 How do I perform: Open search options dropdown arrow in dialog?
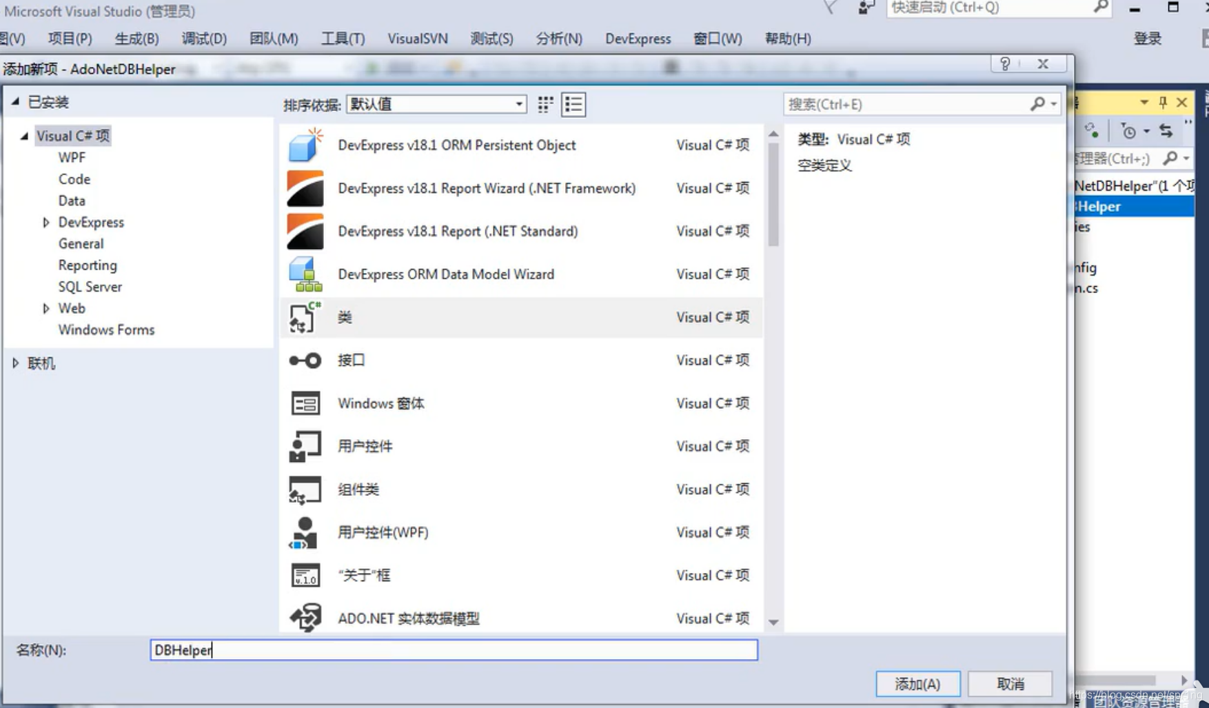coord(1053,104)
